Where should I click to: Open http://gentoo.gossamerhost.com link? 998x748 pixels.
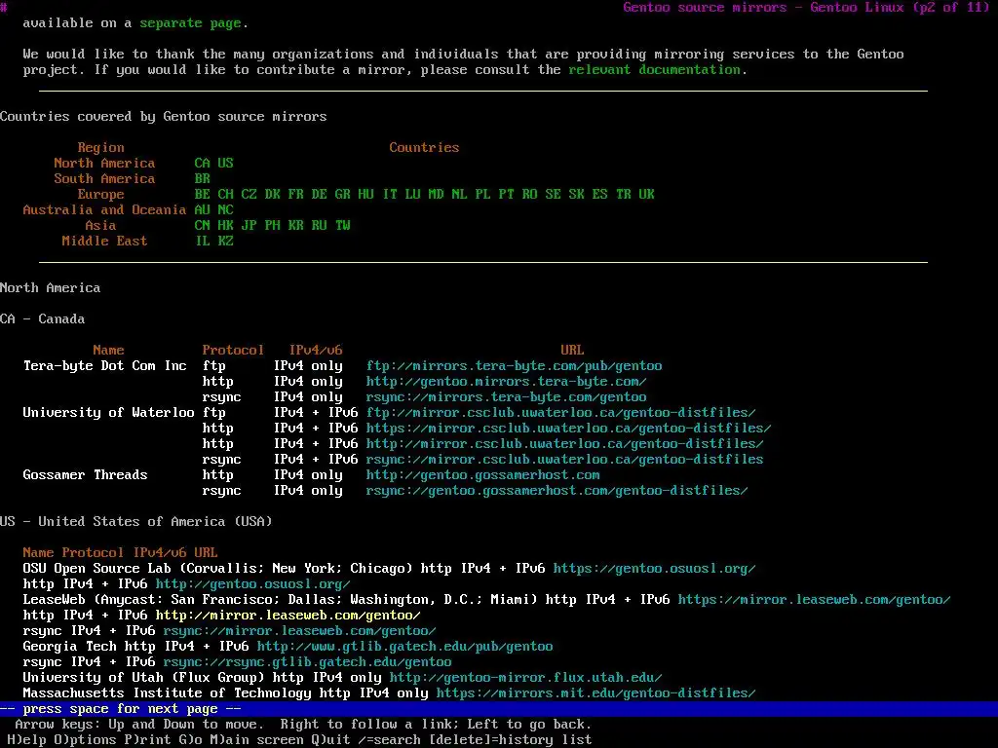point(483,475)
